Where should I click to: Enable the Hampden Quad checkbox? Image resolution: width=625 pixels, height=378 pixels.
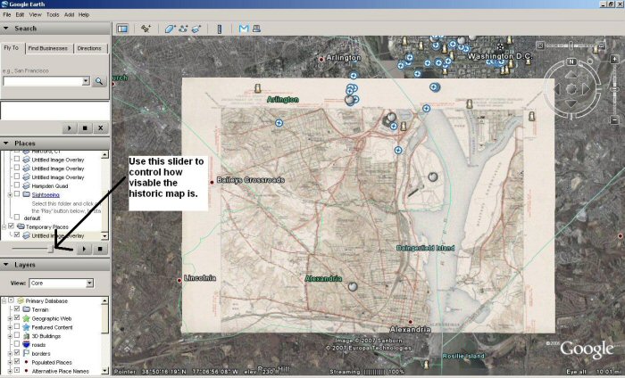pyautogui.click(x=17, y=185)
